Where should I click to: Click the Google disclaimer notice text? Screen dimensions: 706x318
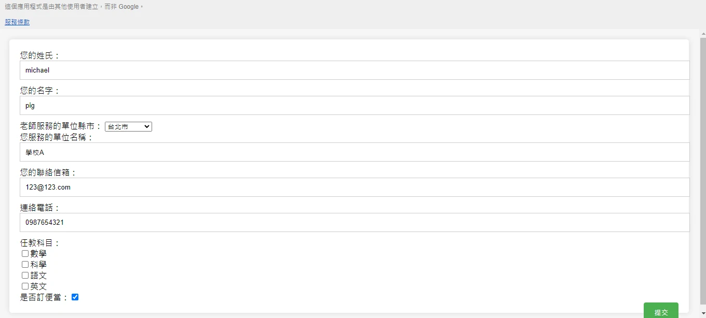coord(74,7)
